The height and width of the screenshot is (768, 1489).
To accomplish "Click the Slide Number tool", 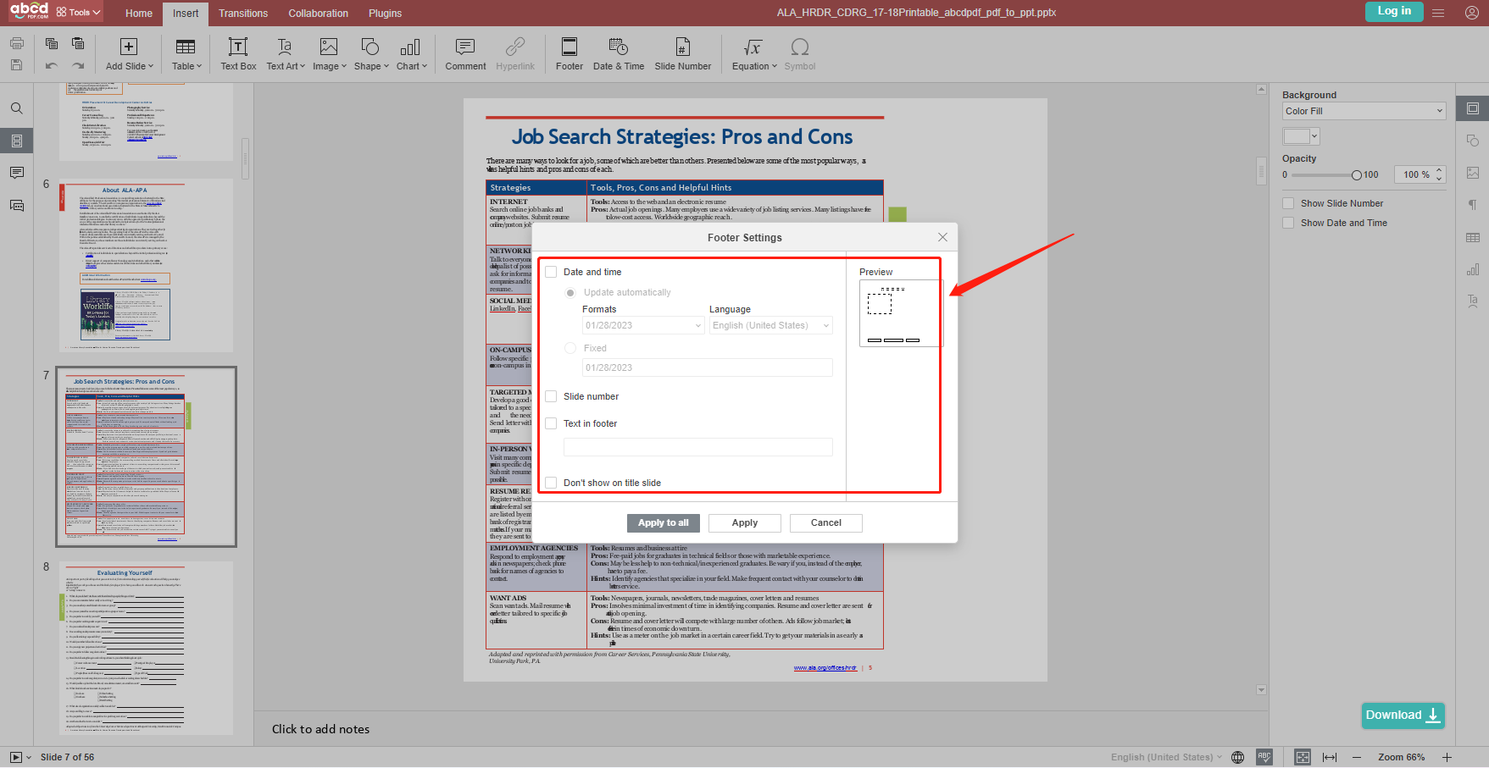I will [683, 54].
